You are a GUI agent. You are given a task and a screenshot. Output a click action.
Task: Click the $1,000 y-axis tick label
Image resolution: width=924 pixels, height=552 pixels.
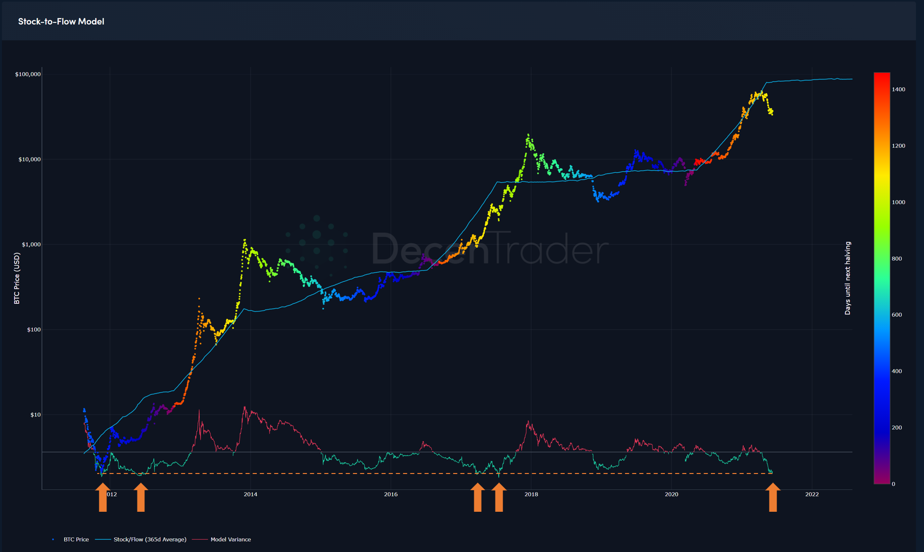click(x=30, y=244)
